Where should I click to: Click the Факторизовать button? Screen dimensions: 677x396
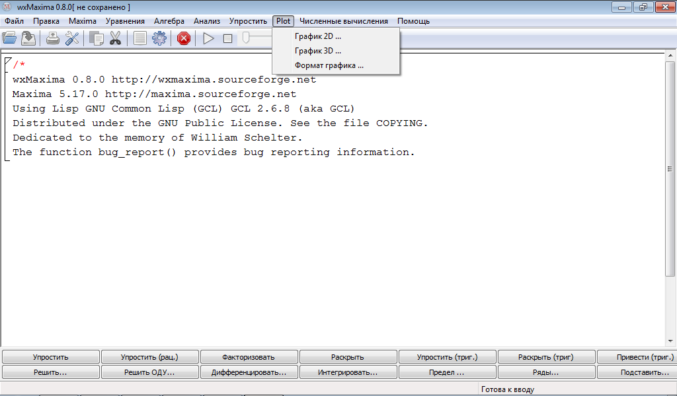tap(249, 357)
